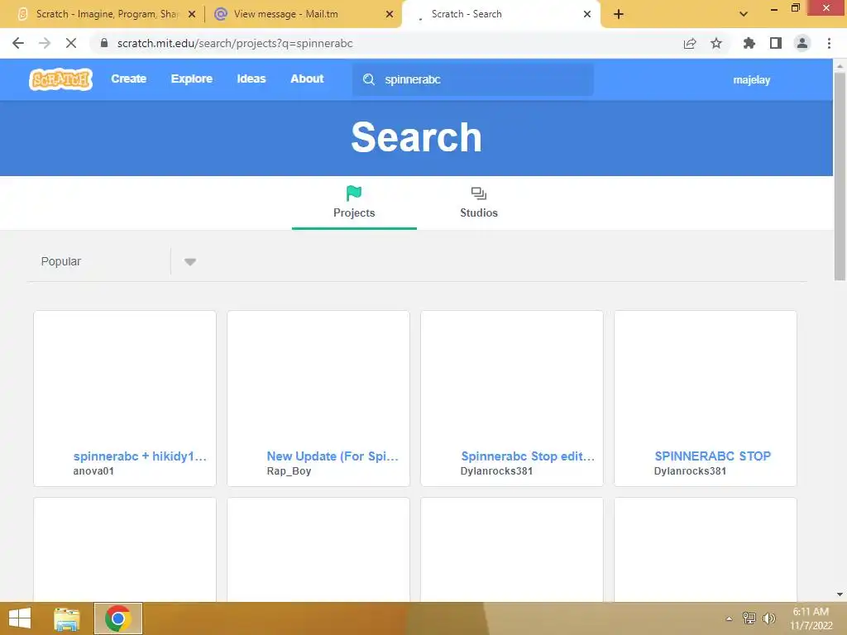Close the 'Scratch - Imagine' tab

tap(192, 14)
